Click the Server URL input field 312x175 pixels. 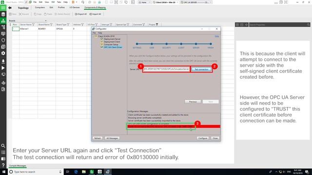point(166,69)
